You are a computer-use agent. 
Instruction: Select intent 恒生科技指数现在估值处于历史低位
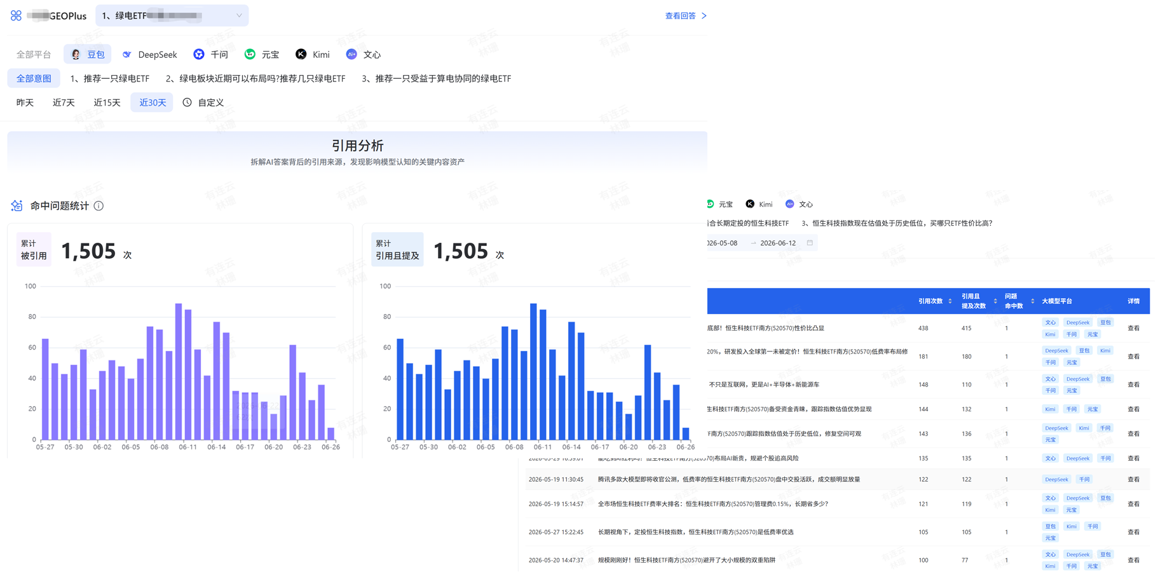[897, 223]
